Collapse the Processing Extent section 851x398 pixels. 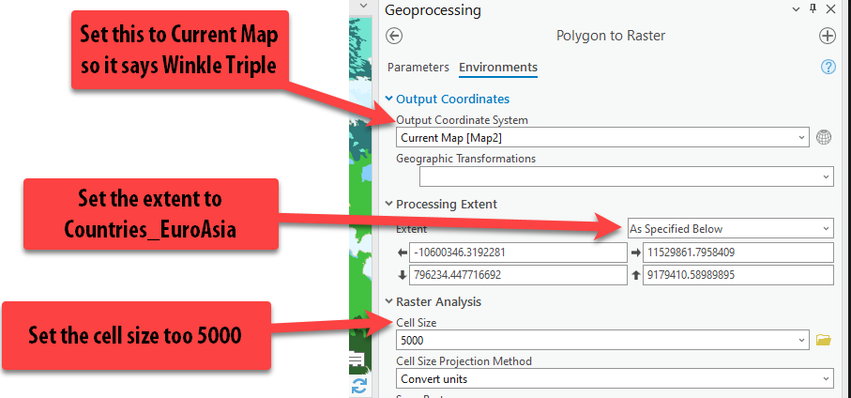(x=389, y=204)
